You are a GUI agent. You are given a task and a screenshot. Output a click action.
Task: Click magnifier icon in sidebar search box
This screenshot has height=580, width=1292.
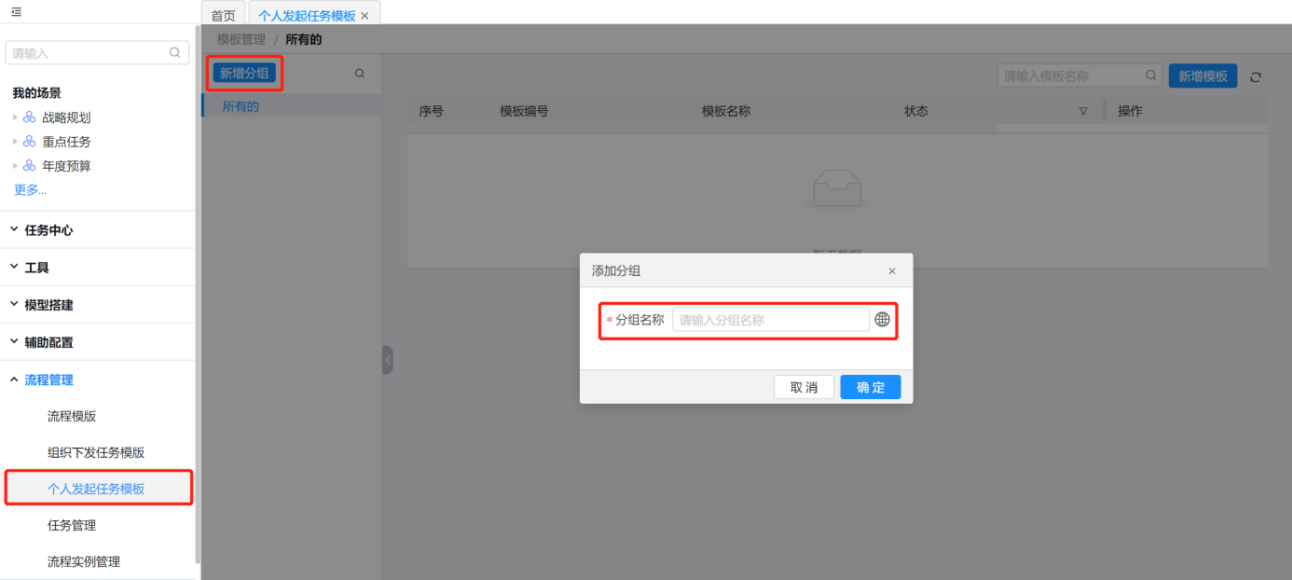174,53
